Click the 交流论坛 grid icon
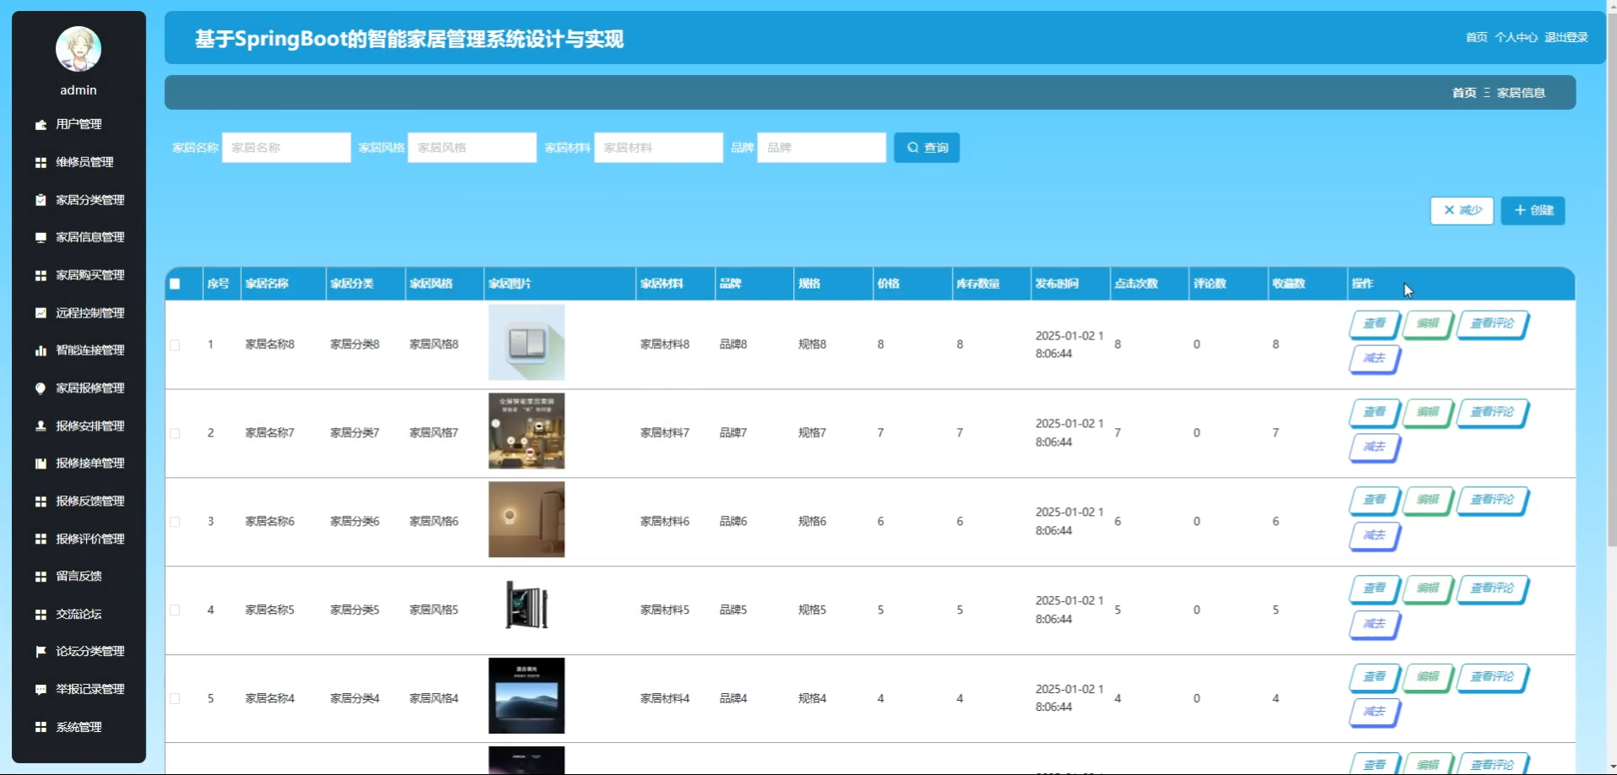Viewport: 1617px width, 775px height. tap(41, 614)
